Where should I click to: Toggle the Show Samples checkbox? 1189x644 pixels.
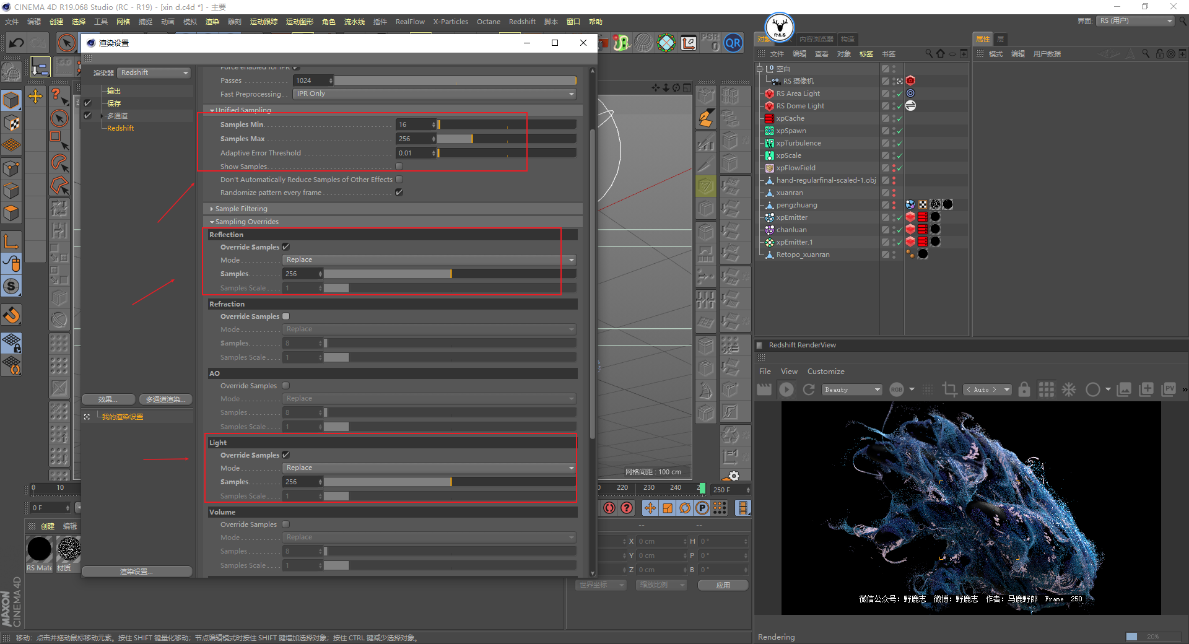[399, 167]
